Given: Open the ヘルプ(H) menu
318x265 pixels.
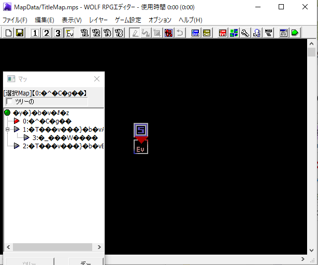Looking at the screenshot, I should point(191,20).
